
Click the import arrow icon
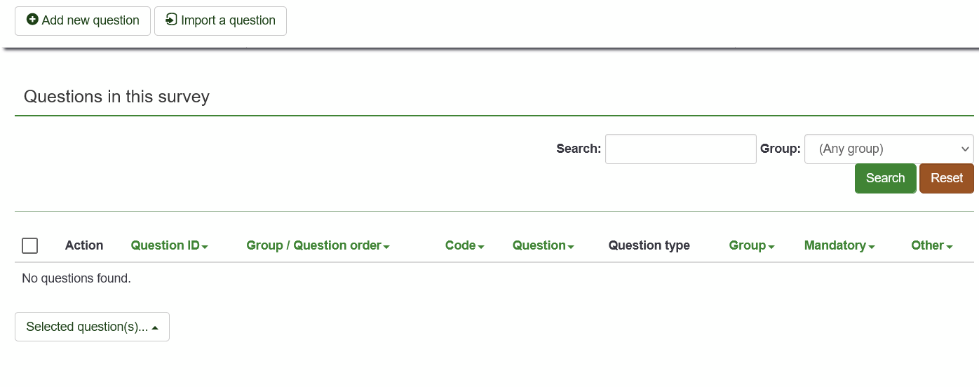pyautogui.click(x=171, y=20)
